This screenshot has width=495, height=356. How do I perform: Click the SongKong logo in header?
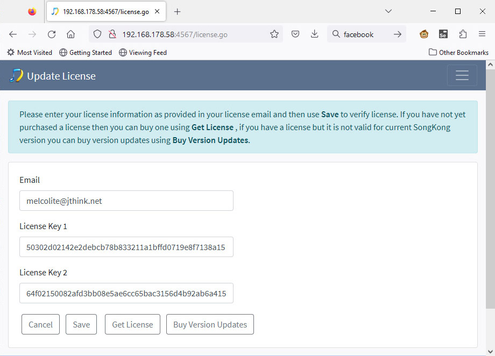(x=17, y=75)
